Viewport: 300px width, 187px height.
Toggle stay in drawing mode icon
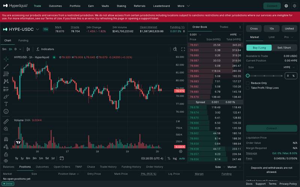pyautogui.click(x=6, y=147)
